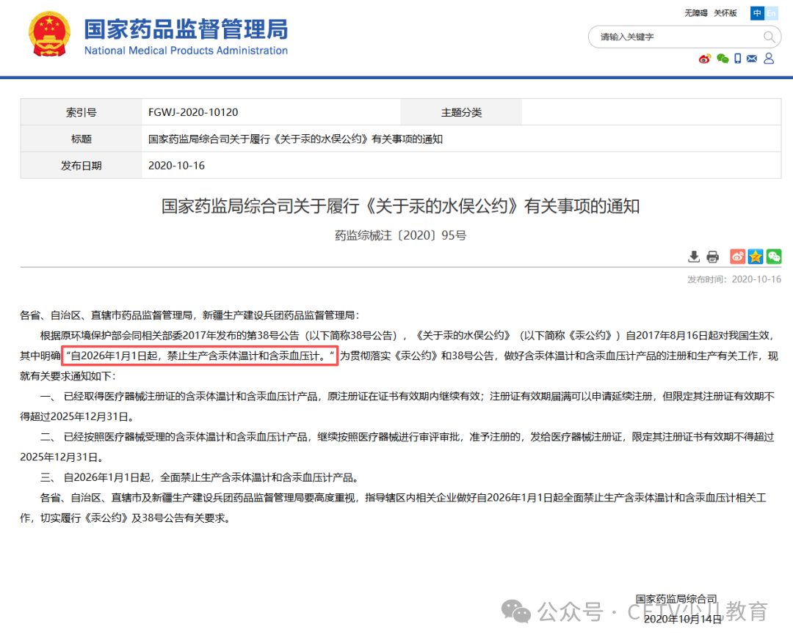Share the article to WeChat
Image resolution: width=793 pixels, height=643 pixels.
pos(774,257)
